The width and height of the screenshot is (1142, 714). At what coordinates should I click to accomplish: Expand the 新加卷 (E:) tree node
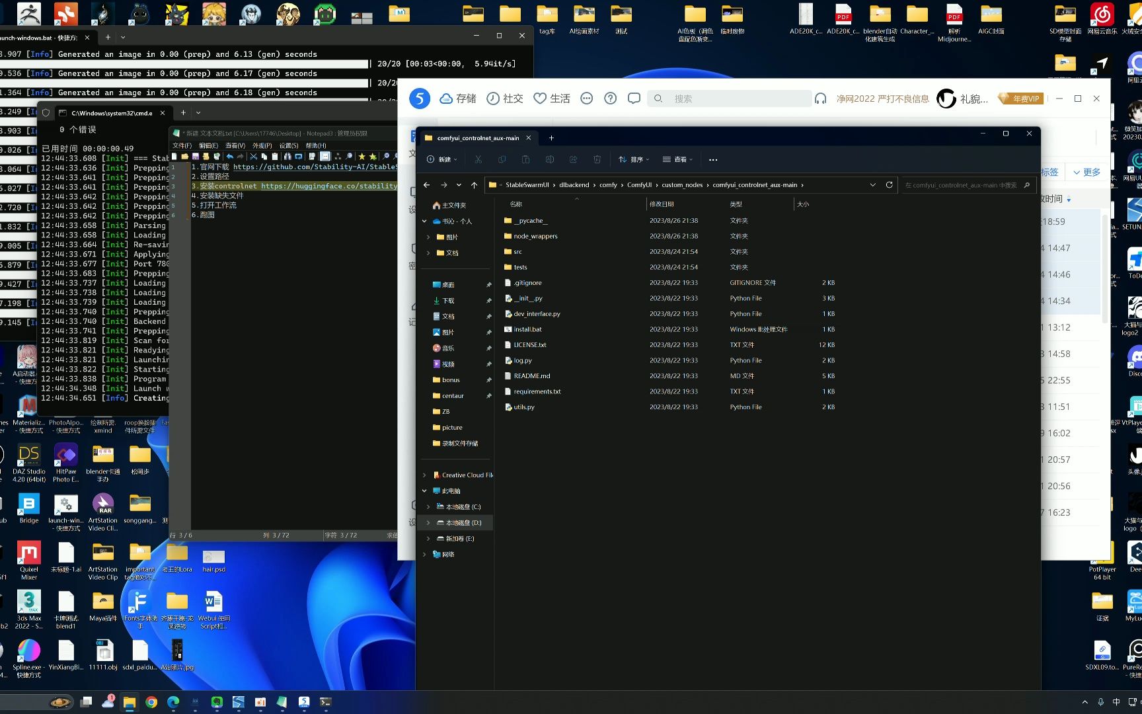click(x=428, y=539)
